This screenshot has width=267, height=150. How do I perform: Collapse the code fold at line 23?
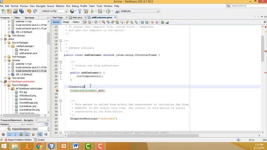pyautogui.click(x=60, y=72)
